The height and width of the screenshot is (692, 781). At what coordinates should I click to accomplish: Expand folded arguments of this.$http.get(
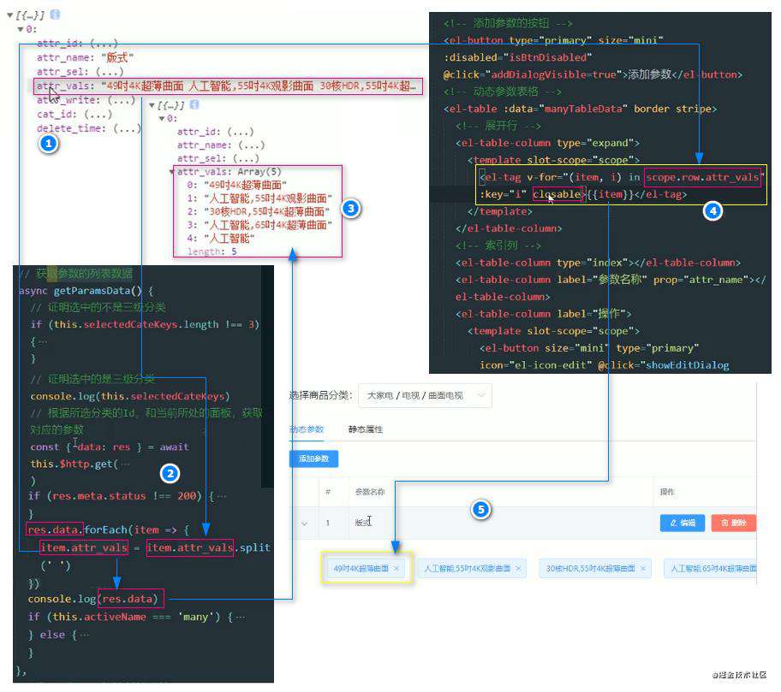[124, 464]
